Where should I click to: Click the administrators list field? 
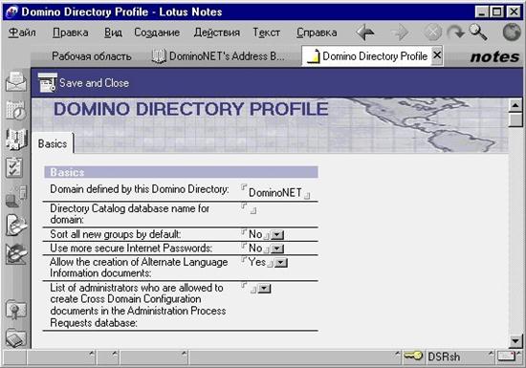tap(249, 288)
